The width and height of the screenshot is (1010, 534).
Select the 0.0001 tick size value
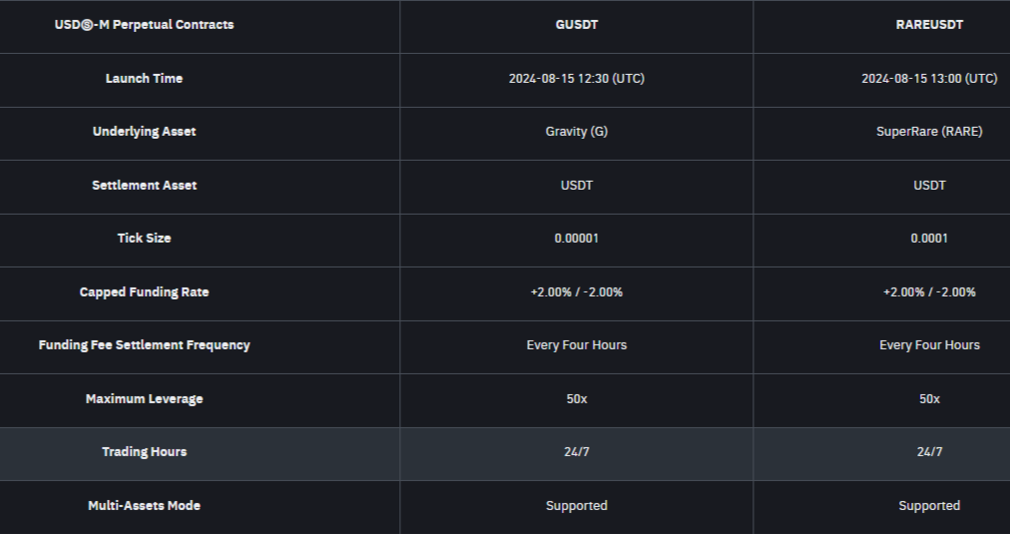pyautogui.click(x=929, y=239)
